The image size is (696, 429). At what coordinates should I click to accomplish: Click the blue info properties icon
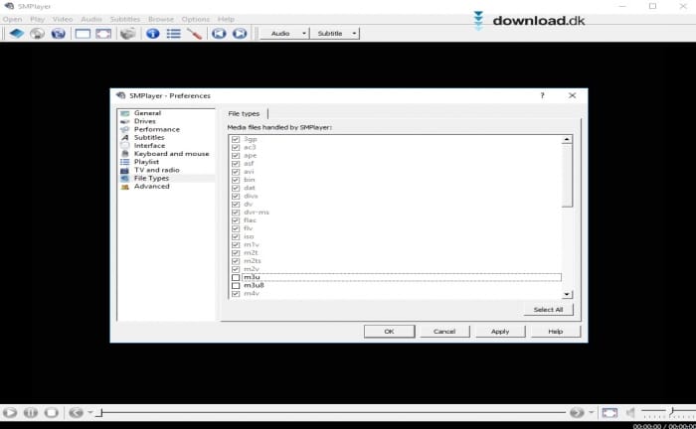(x=153, y=33)
